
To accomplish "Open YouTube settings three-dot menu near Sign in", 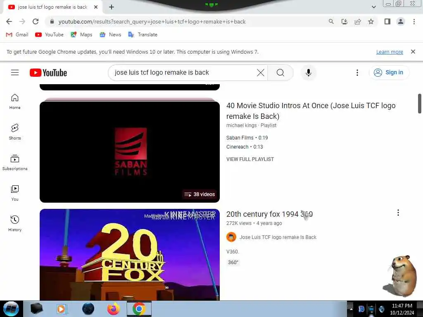I will 357,73.
